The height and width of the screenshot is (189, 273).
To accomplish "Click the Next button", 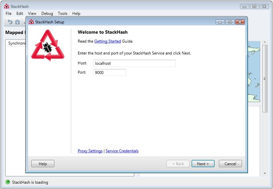I will click(203, 164).
